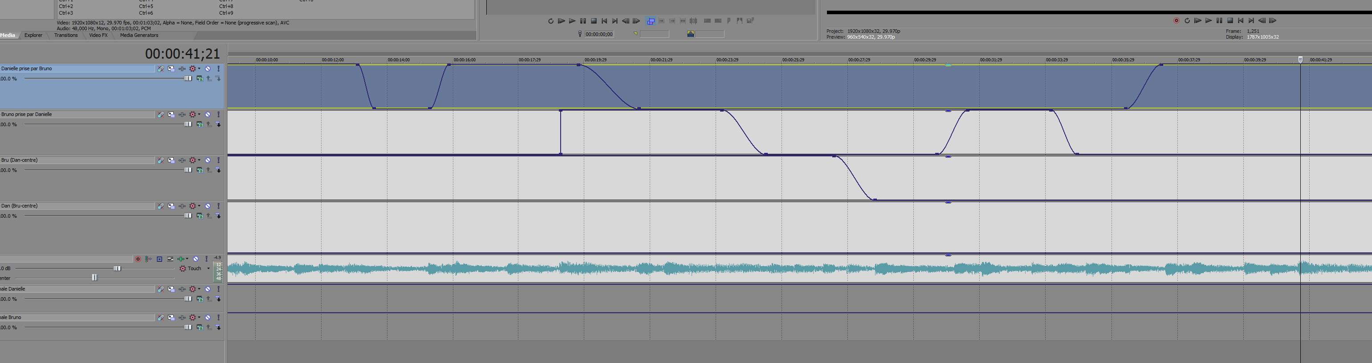Click the audio waveform event on the timeline

tap(799, 269)
